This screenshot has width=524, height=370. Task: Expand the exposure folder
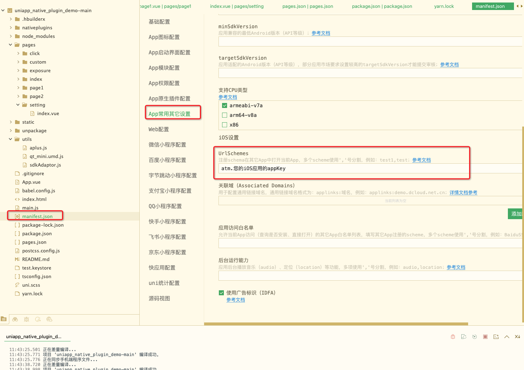18,70
